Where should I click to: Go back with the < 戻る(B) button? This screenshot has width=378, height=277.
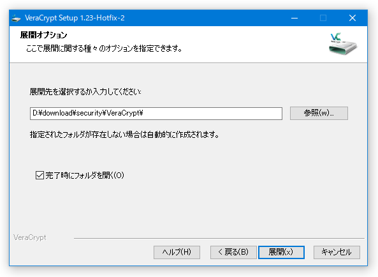click(233, 252)
